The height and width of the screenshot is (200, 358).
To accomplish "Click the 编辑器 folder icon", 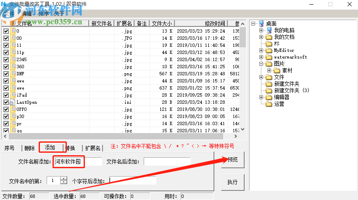I will click(x=269, y=97).
